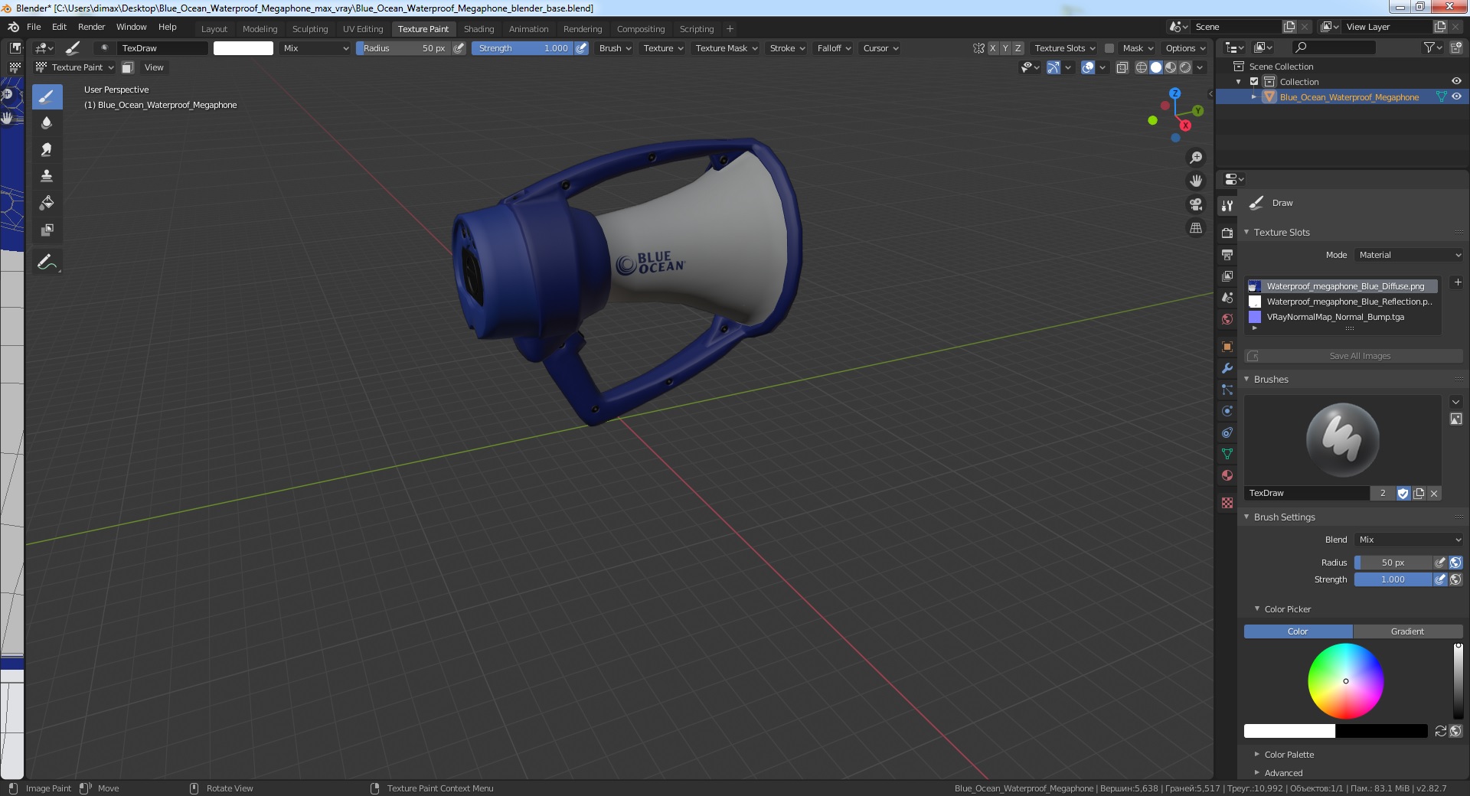Expand Blue_Ocean_Waterproof_Megaphone tree item
The width and height of the screenshot is (1470, 796).
point(1253,97)
